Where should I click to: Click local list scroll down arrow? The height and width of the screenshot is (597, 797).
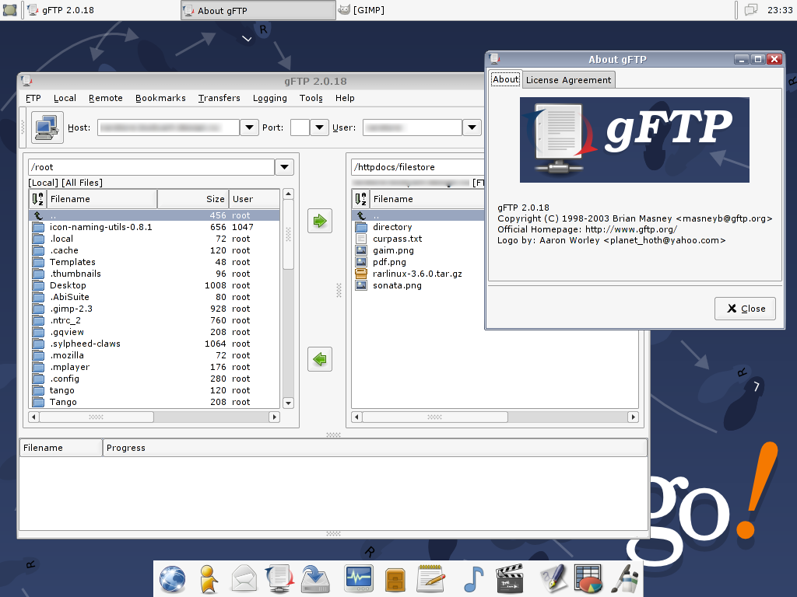click(x=288, y=403)
